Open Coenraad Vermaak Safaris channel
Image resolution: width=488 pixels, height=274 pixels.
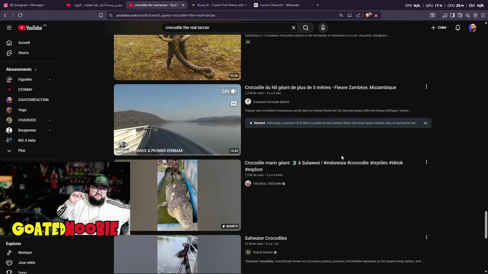271,102
